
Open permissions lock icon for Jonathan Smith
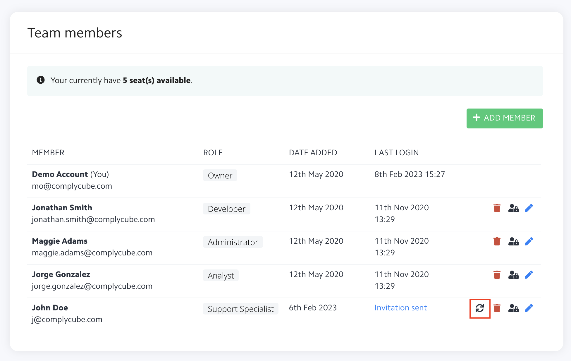[513, 208]
